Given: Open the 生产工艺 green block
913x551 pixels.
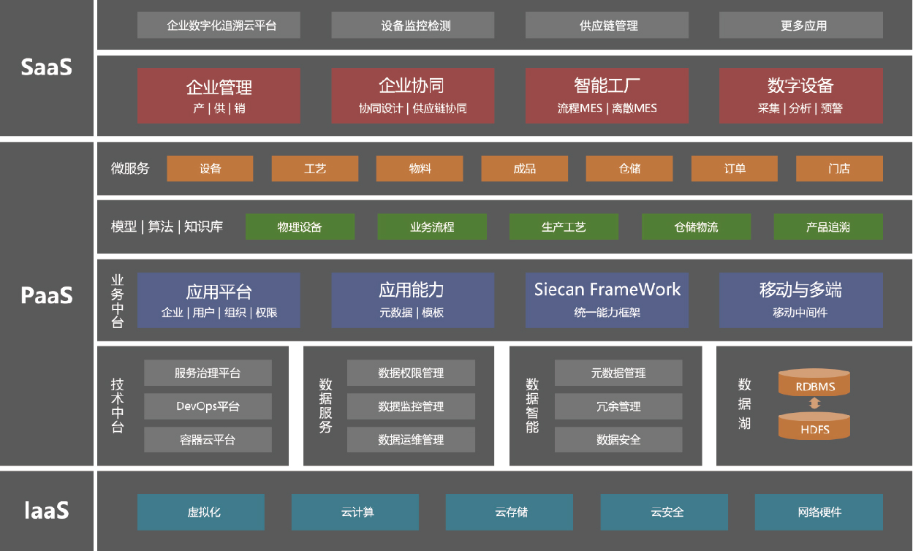Looking at the screenshot, I should tap(564, 227).
